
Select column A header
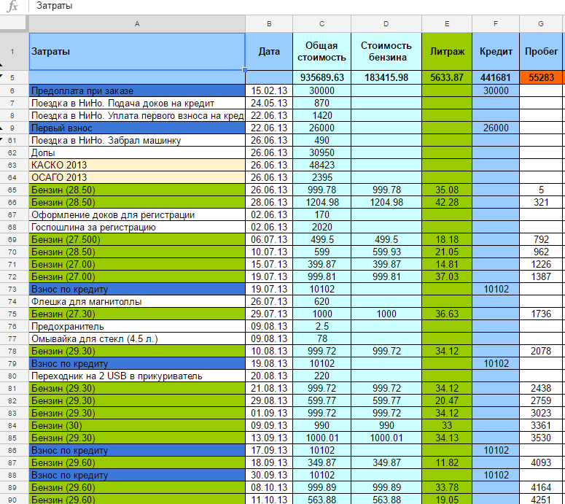coord(137,24)
